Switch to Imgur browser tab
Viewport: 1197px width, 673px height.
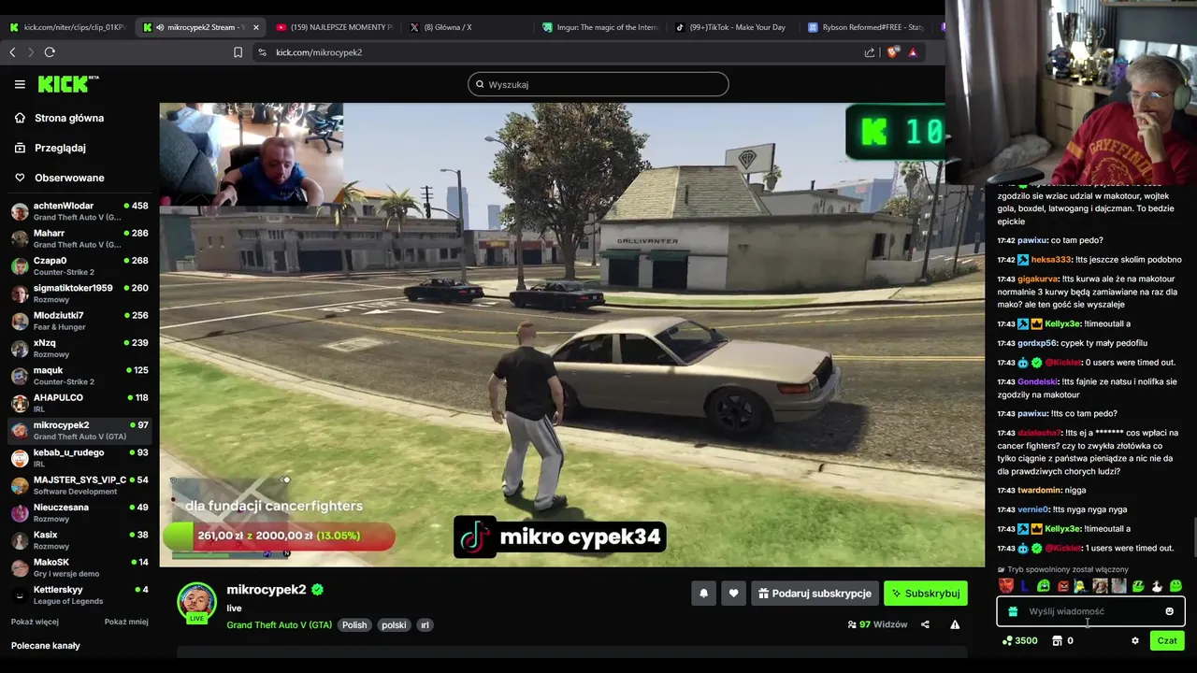click(x=601, y=27)
